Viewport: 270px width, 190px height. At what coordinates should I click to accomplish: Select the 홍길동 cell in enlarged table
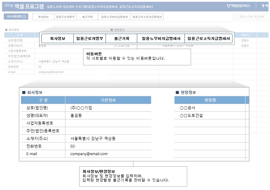coord(108,116)
